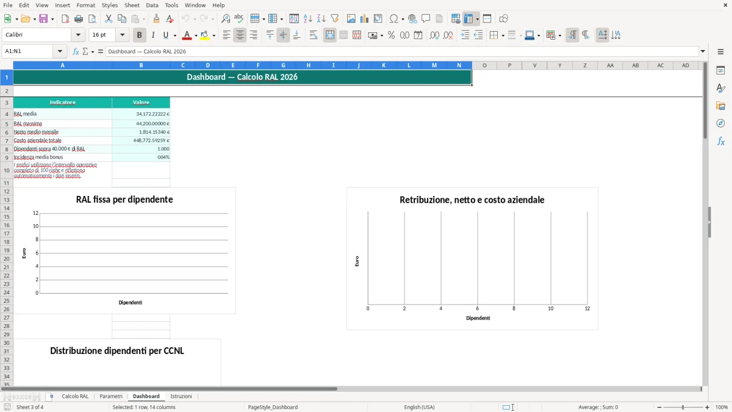732x412 pixels.
Task: Open background color dropdown arrow
Action: 214,36
